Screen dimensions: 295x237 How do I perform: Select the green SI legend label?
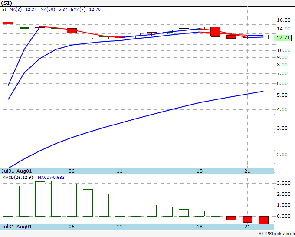(4, 10)
